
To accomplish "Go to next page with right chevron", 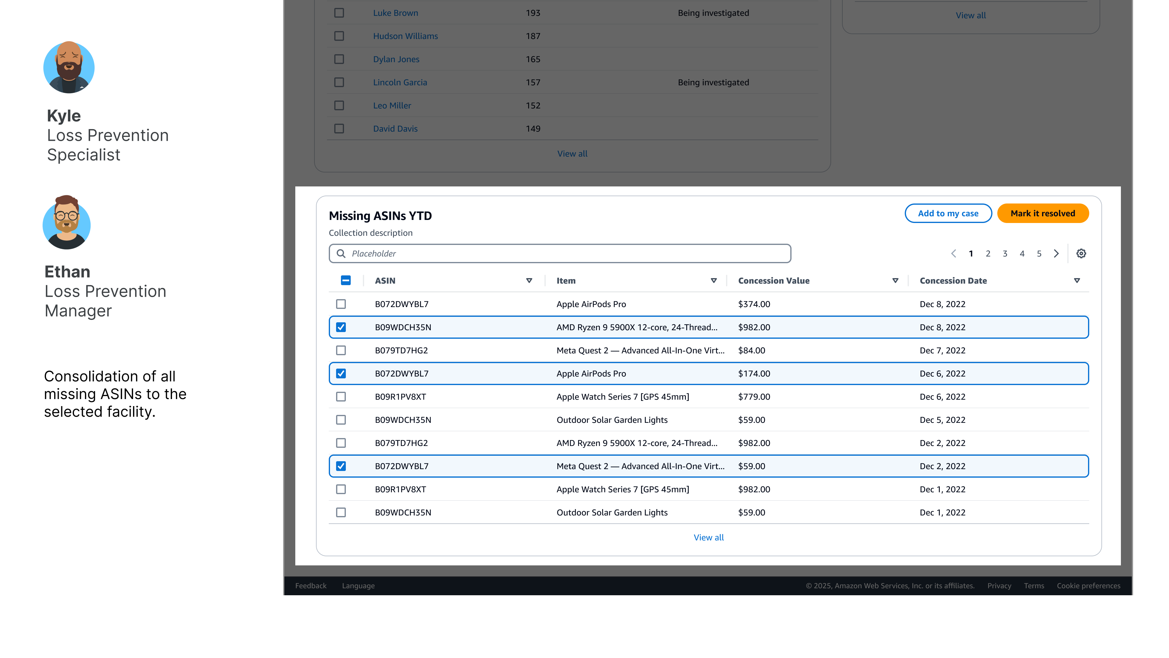I will click(1056, 253).
